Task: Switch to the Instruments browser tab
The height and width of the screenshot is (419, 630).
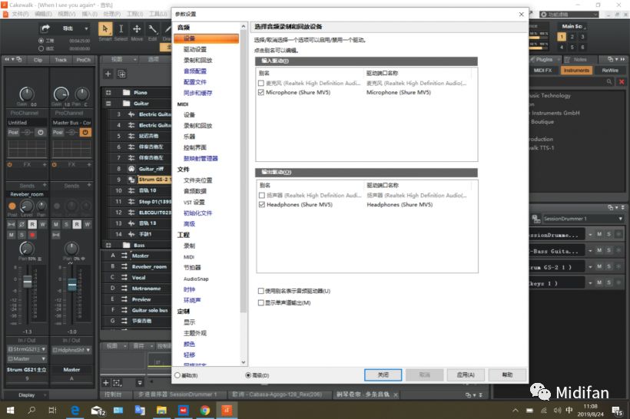Action: tap(575, 71)
